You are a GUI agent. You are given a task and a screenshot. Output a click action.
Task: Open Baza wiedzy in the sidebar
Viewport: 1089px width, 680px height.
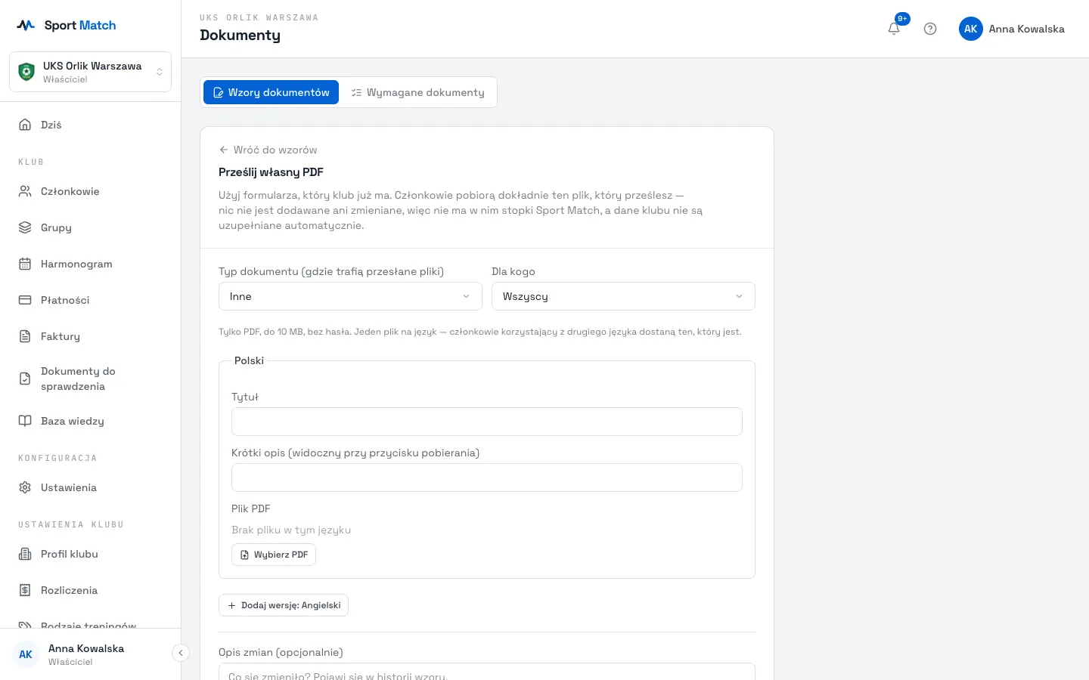coord(90,421)
